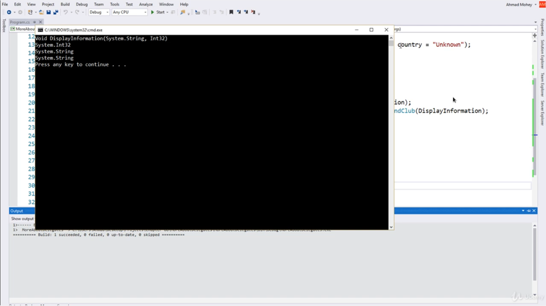The width and height of the screenshot is (546, 306).
Task: Open the Debug configuration dropdown
Action: click(x=99, y=12)
